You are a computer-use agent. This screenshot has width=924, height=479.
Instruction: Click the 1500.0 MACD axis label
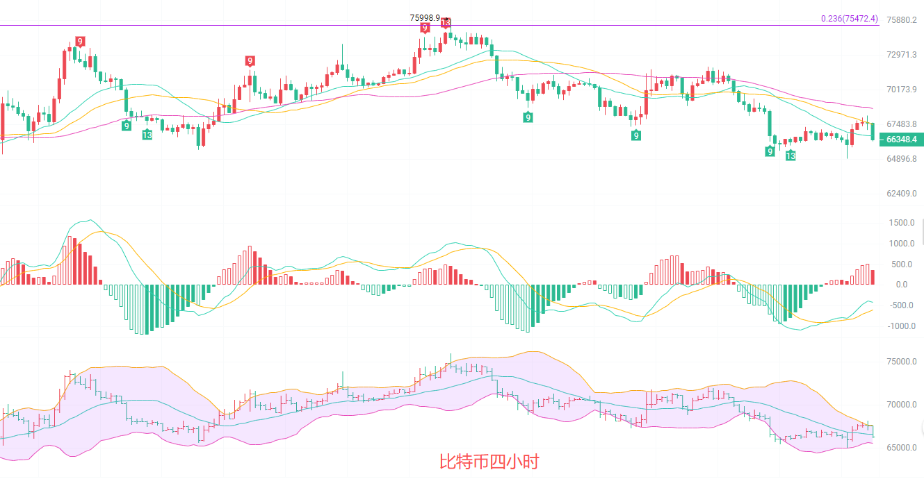click(x=901, y=223)
